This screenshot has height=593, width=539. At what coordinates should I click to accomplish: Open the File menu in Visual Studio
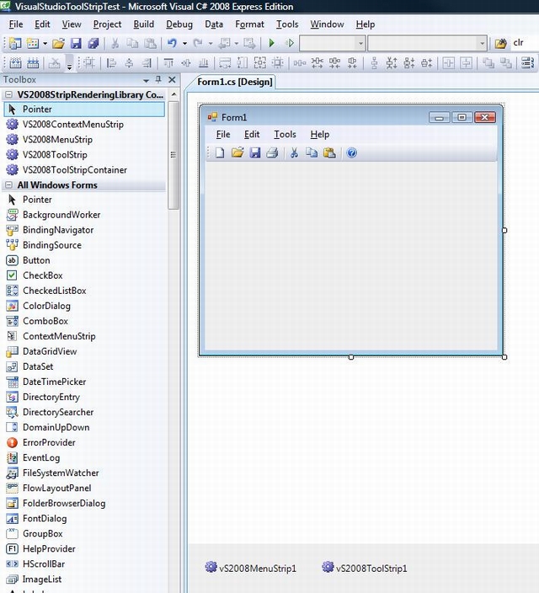(x=16, y=24)
